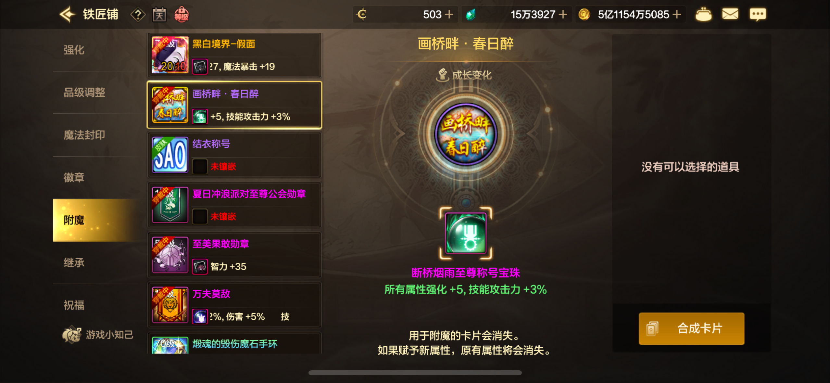830x383 pixels.
Task: Select the 万夫莫敌 item entry
Action: pos(234,305)
